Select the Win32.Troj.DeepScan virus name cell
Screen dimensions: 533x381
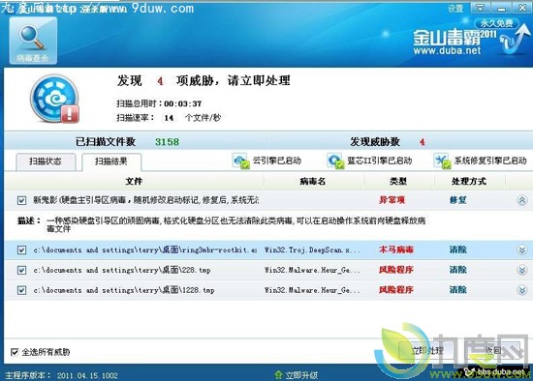[312, 250]
